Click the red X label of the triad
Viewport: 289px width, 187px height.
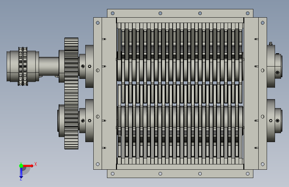click(x=36, y=164)
